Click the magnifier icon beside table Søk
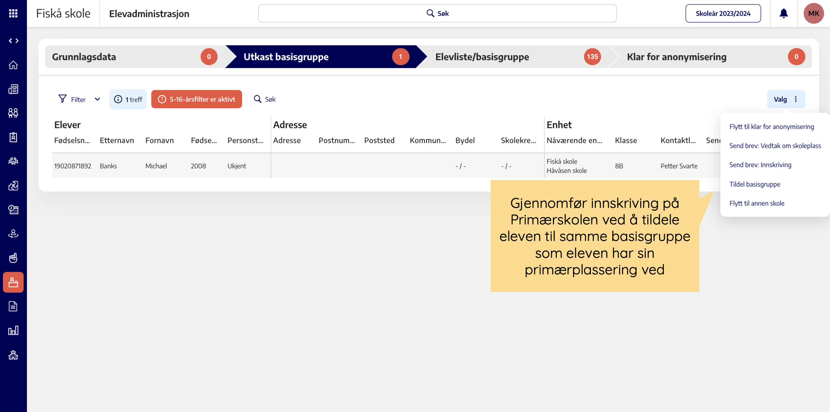The height and width of the screenshot is (412, 830). [257, 99]
